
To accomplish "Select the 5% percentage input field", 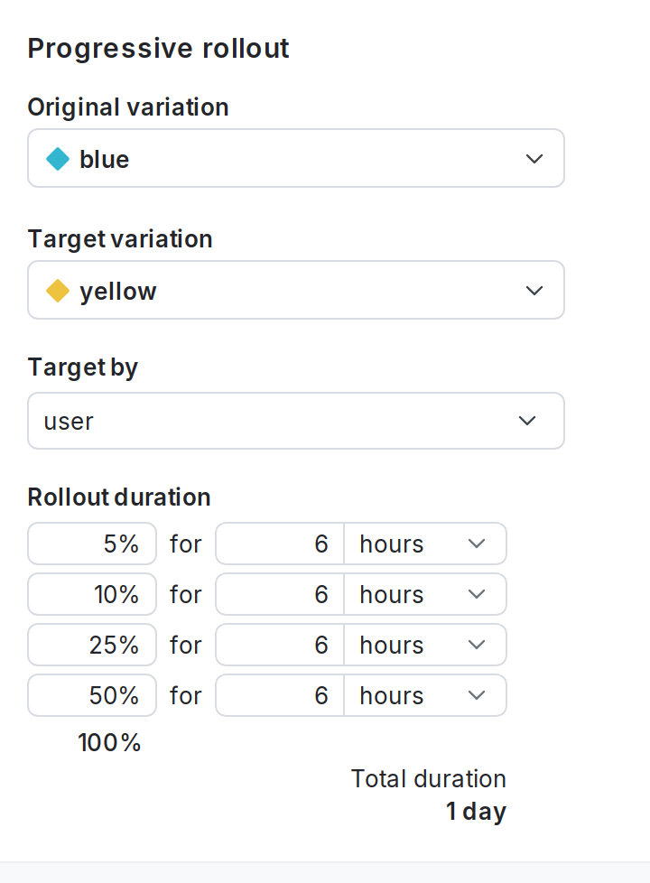I will coord(91,544).
